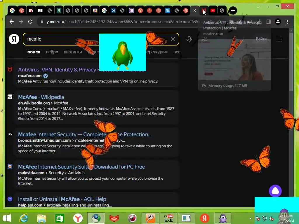Open the purple BonziBuddy taskbar icon

pyautogui.click(x=223, y=218)
